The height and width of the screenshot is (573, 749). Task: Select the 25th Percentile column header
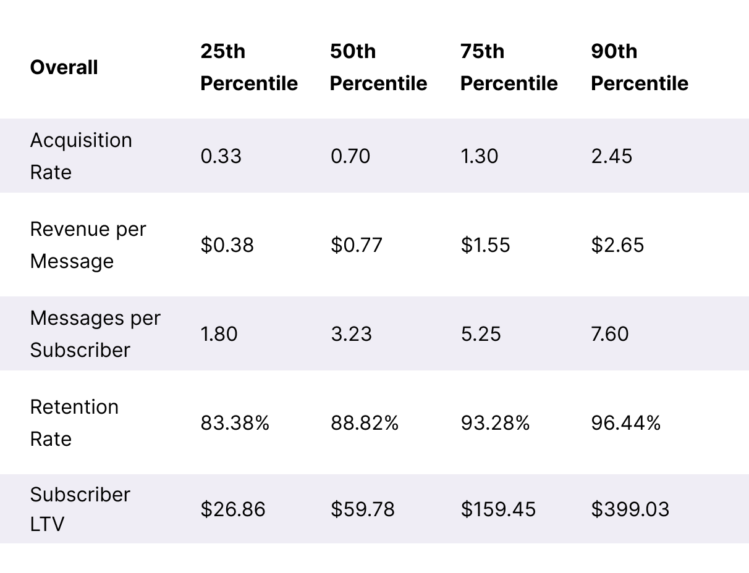pos(248,67)
